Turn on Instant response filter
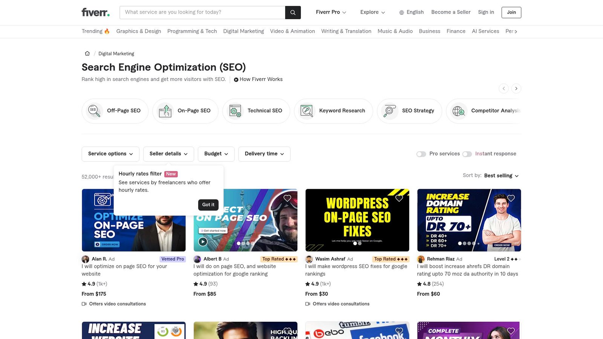603x339 pixels. click(x=467, y=154)
